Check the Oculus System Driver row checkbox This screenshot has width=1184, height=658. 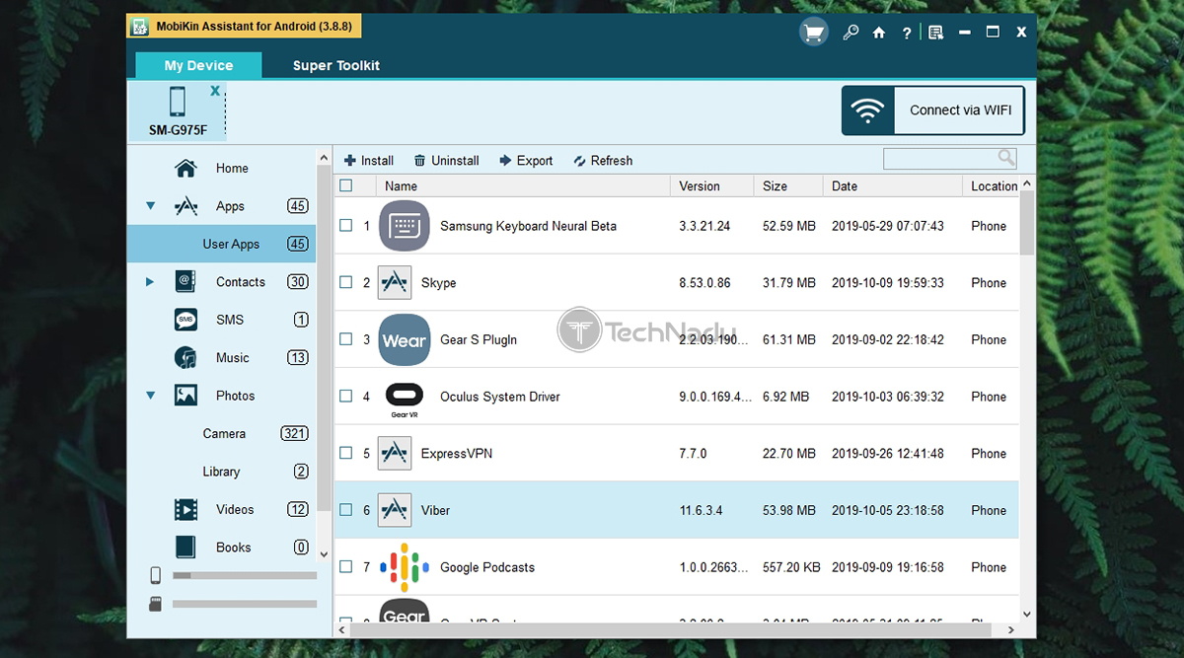(345, 397)
